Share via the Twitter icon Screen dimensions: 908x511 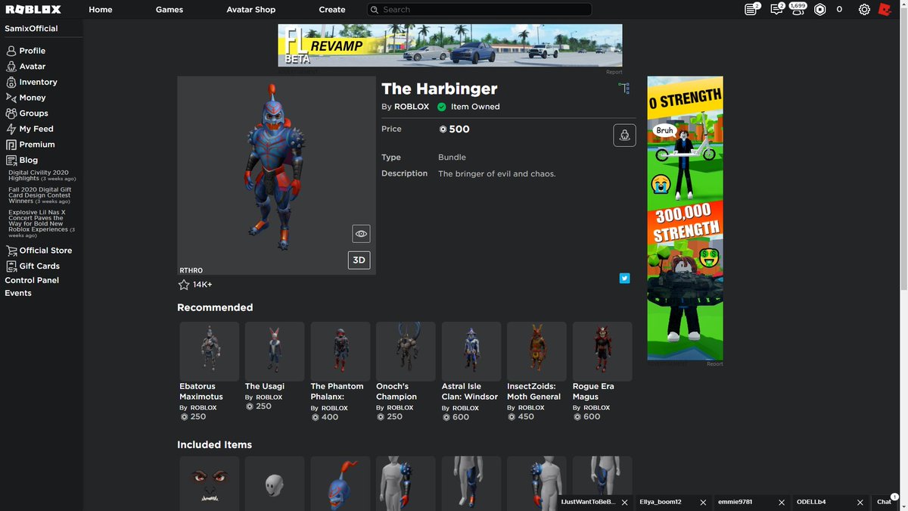[624, 278]
